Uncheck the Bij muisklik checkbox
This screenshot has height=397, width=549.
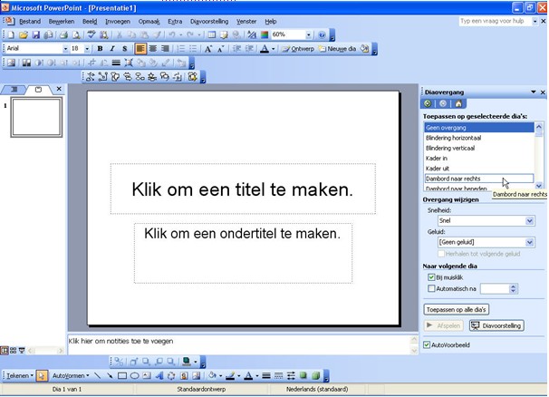[x=431, y=277]
